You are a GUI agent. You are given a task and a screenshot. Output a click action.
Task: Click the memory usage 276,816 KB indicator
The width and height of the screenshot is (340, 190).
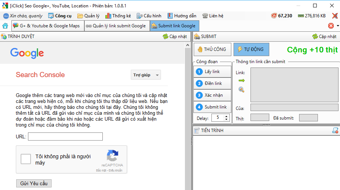tap(312, 15)
